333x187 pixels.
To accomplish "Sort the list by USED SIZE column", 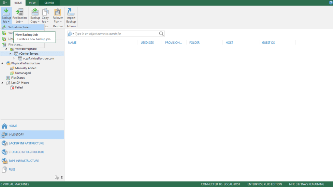I will pos(147,43).
